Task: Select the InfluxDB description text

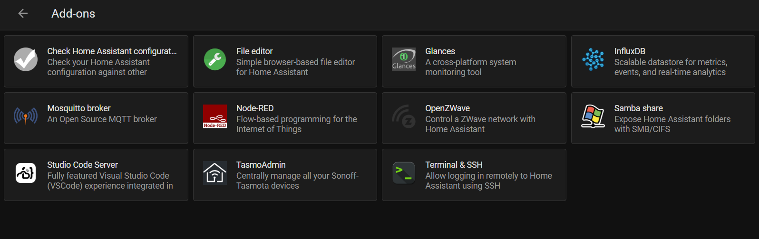Action: pyautogui.click(x=671, y=67)
